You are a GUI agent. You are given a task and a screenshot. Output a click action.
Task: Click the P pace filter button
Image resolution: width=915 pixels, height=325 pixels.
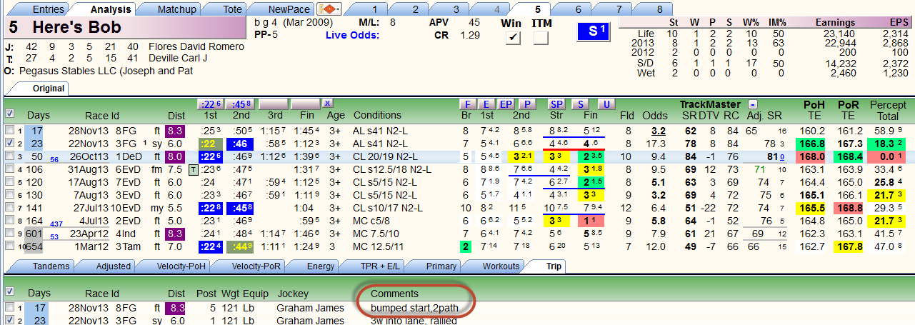(526, 104)
